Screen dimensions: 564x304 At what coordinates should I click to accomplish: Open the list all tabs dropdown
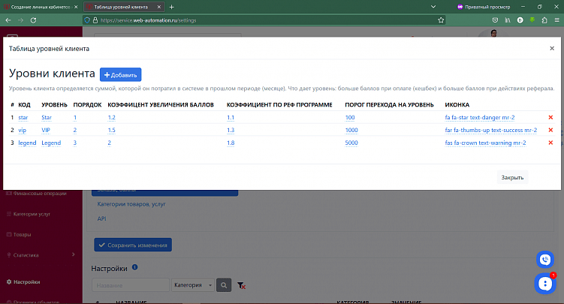[x=433, y=7]
